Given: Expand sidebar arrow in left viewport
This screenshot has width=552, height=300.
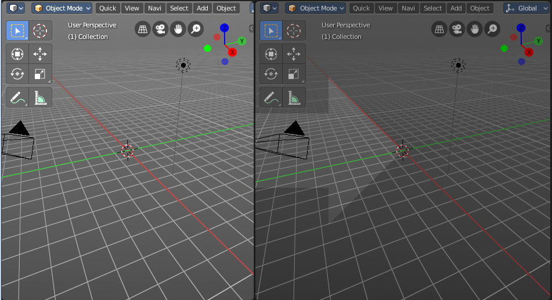Looking at the screenshot, I should (x=251, y=28).
